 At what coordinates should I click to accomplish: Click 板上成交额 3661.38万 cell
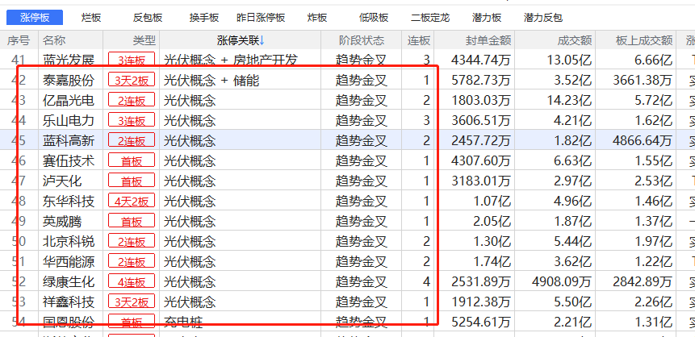643,80
